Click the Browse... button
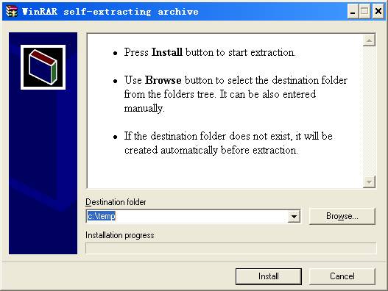Viewport: 388px width, 291px height. click(342, 216)
